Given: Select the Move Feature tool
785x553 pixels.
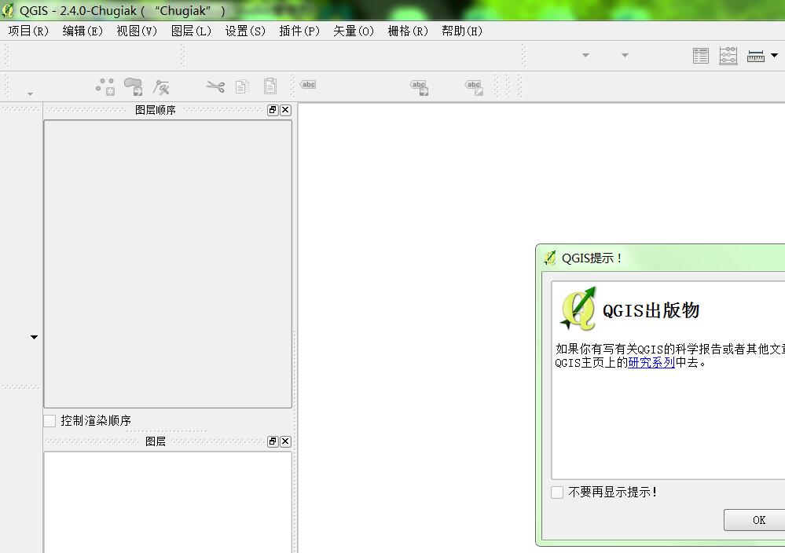Looking at the screenshot, I should [x=134, y=86].
